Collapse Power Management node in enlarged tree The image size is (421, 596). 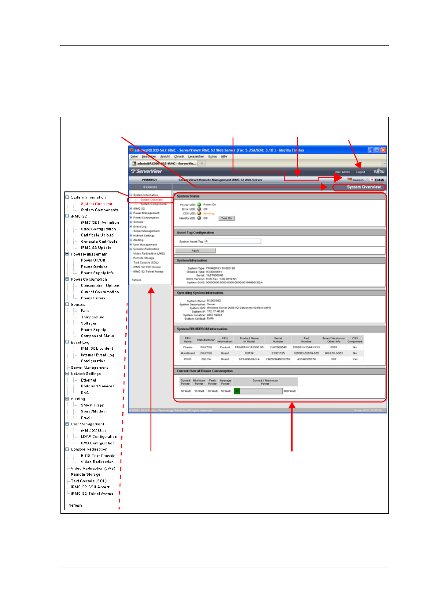pos(67,254)
